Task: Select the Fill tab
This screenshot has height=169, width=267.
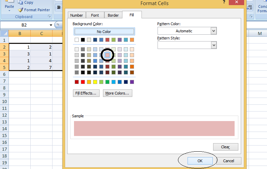Action: [x=132, y=15]
